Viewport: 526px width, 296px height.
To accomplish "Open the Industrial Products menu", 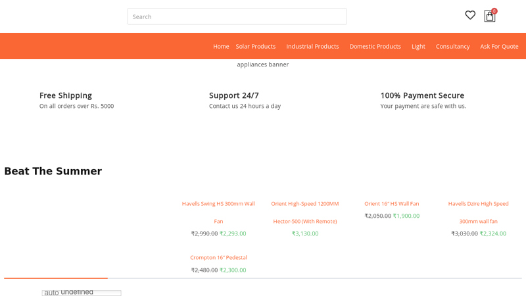I will [x=312, y=46].
